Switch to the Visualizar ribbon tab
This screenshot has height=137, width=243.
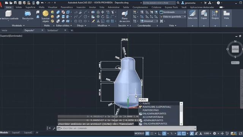coord(52,7)
